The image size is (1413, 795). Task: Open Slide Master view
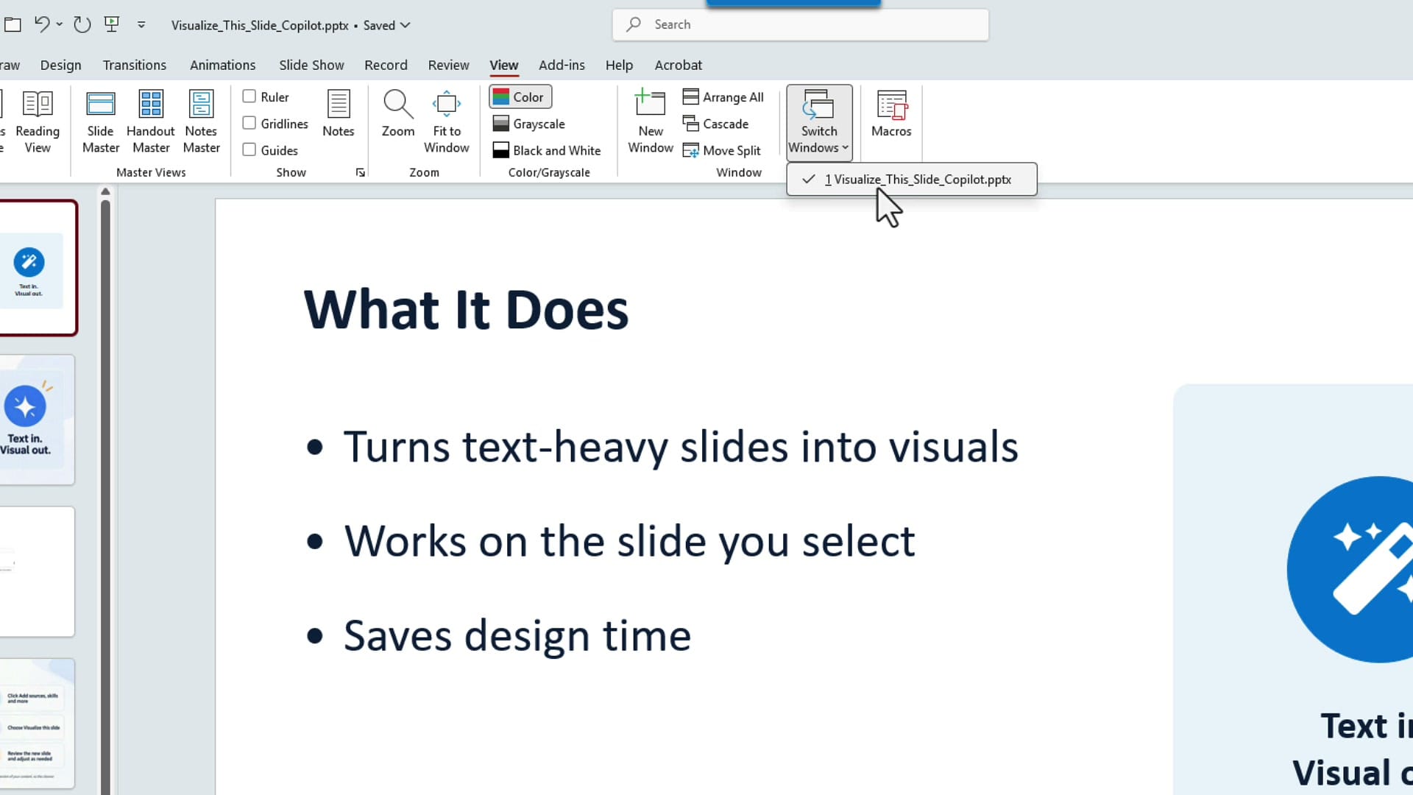coord(101,121)
